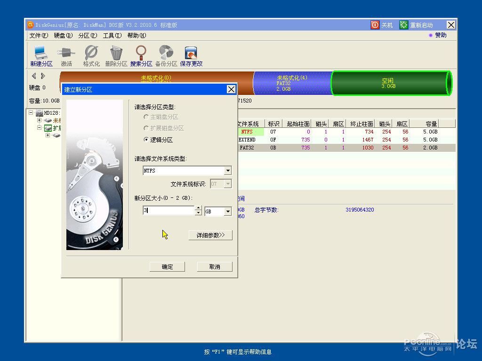This screenshot has width=482, height=361.
Task: Select the NTFS row in partition table
Action: pyautogui.click(x=346, y=132)
